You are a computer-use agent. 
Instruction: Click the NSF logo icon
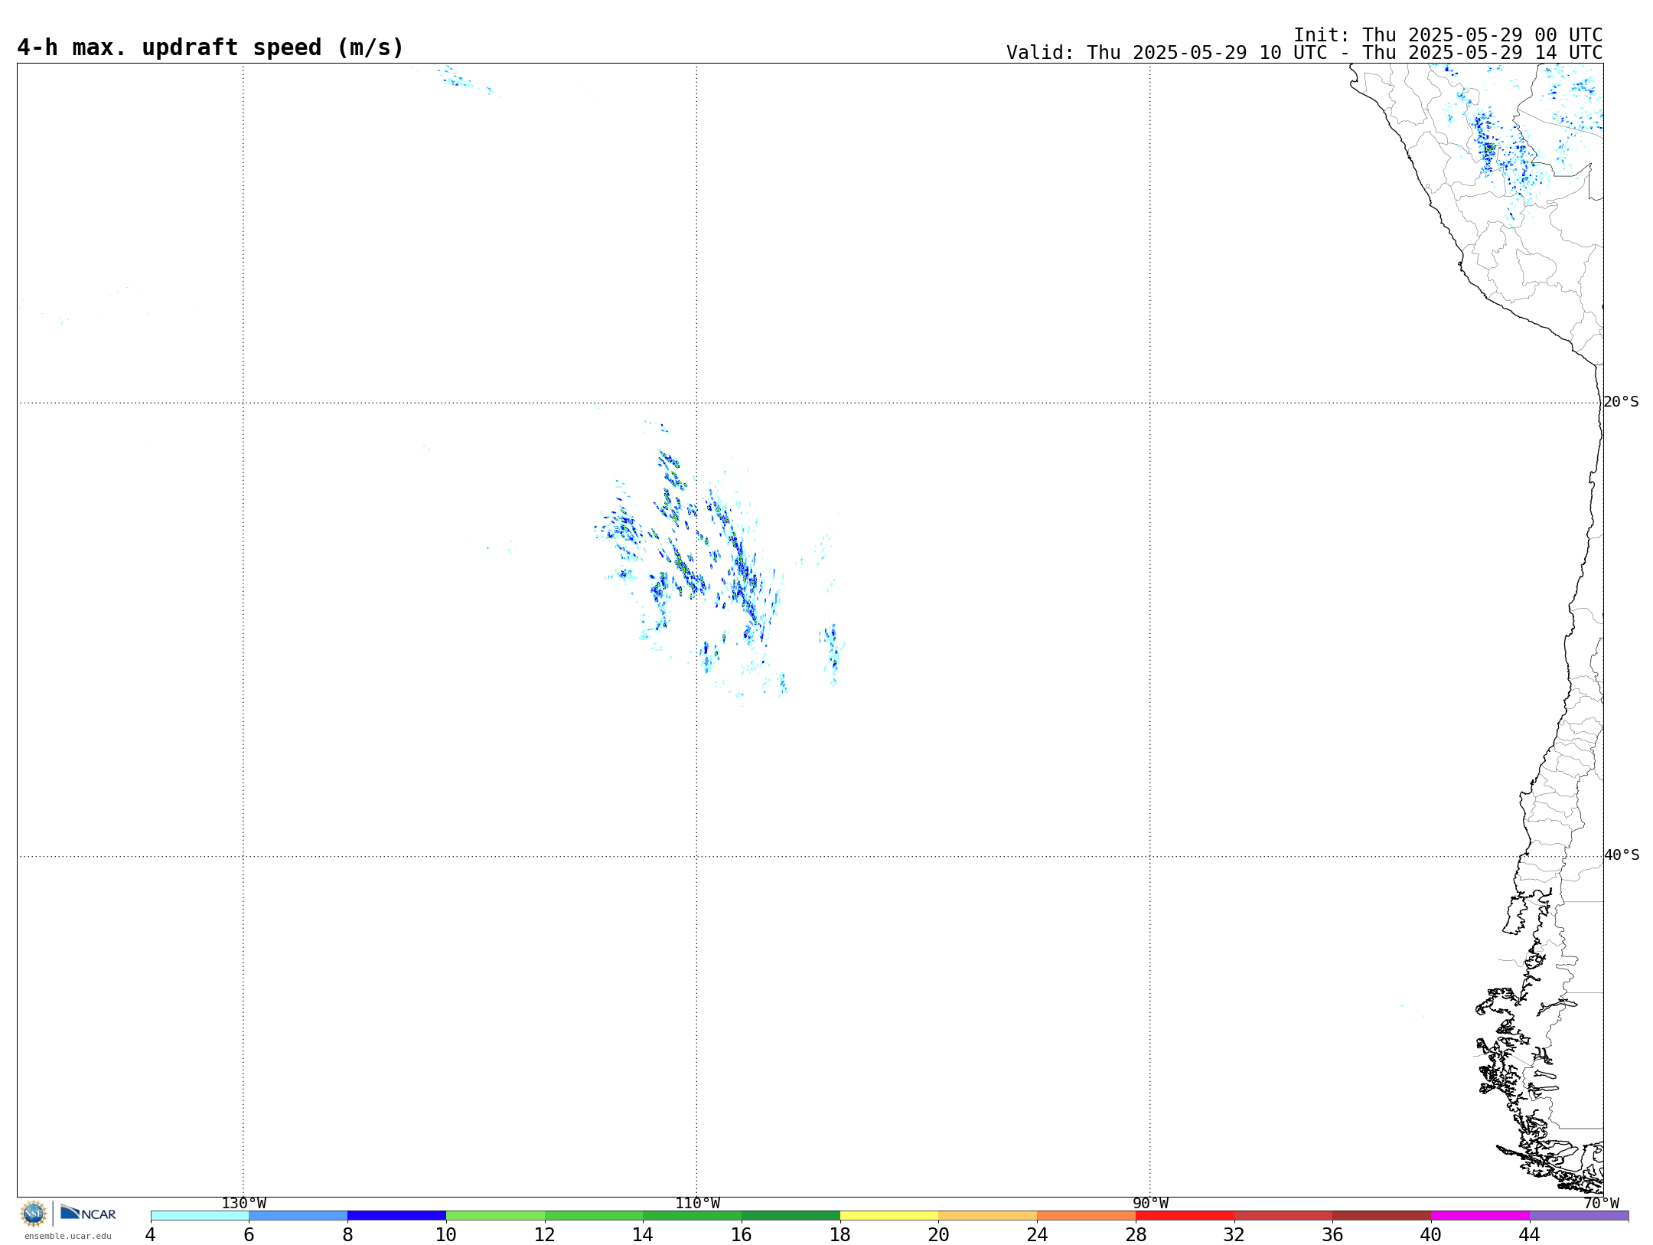[34, 1214]
